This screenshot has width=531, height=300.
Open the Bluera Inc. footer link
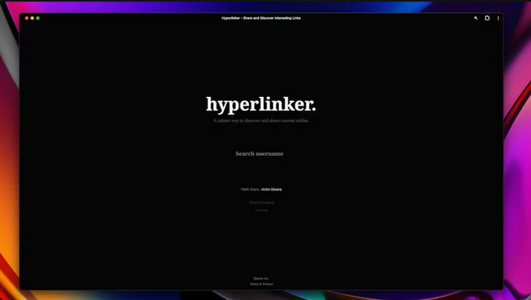tap(261, 278)
